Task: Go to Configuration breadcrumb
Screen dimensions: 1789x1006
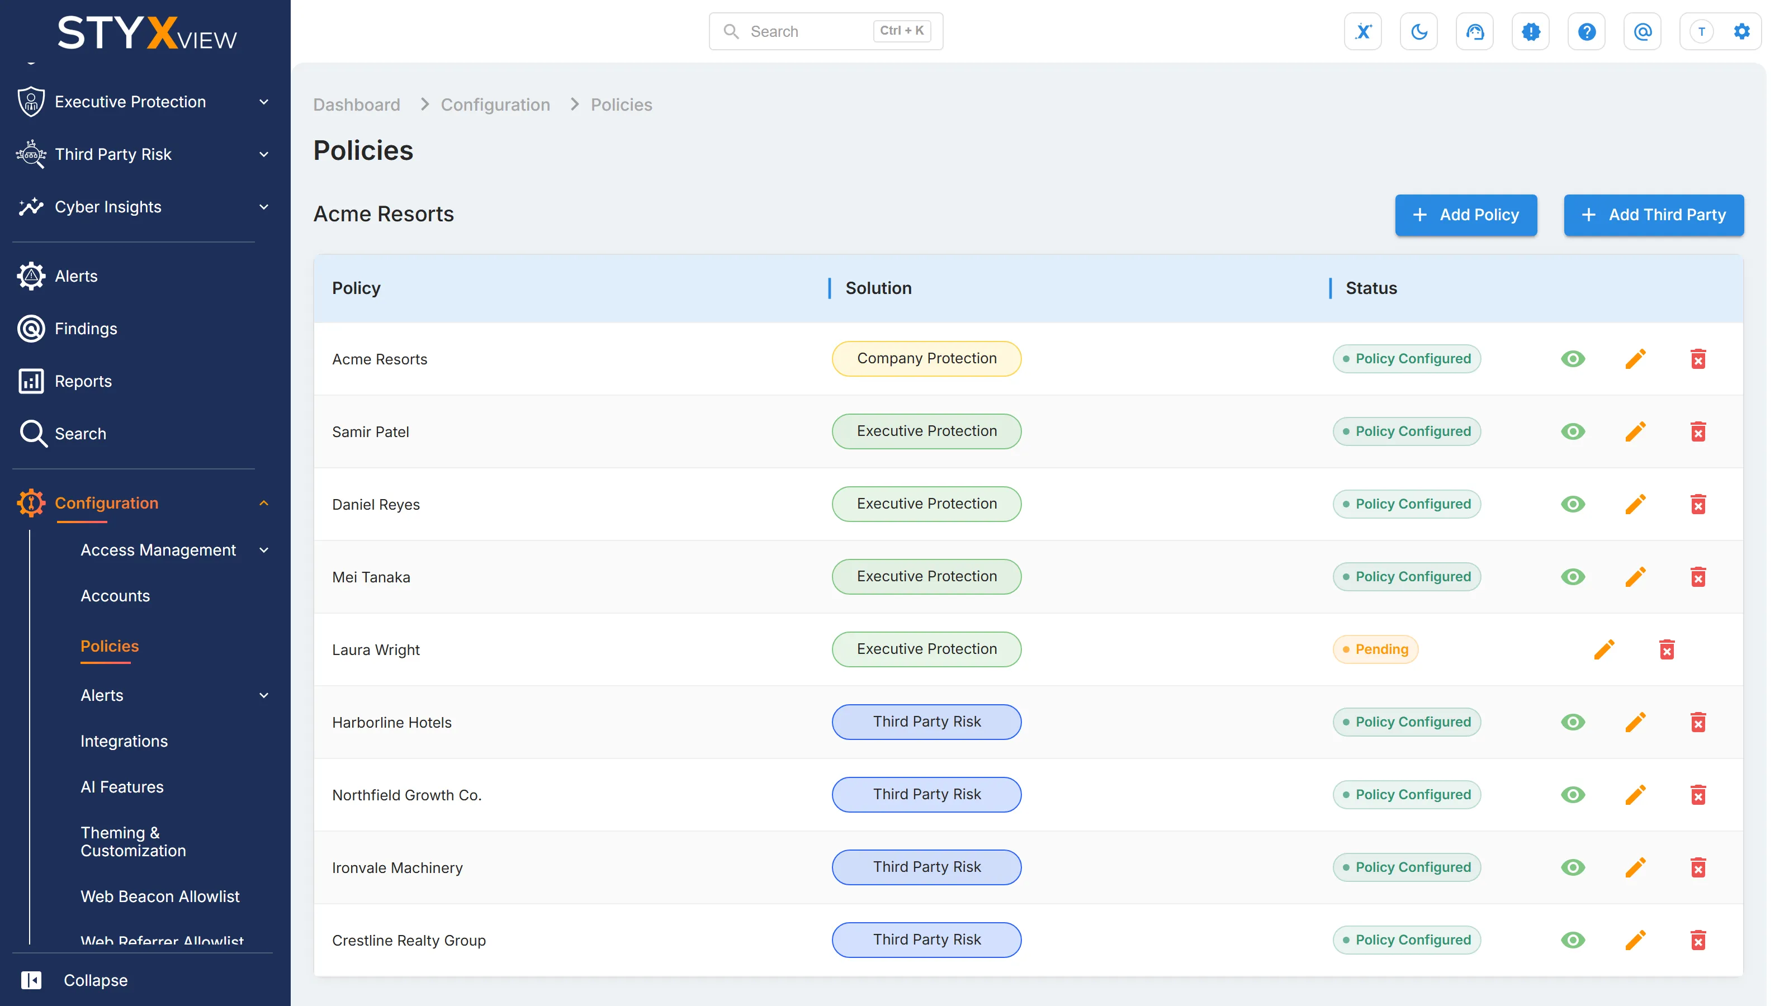Action: point(495,105)
